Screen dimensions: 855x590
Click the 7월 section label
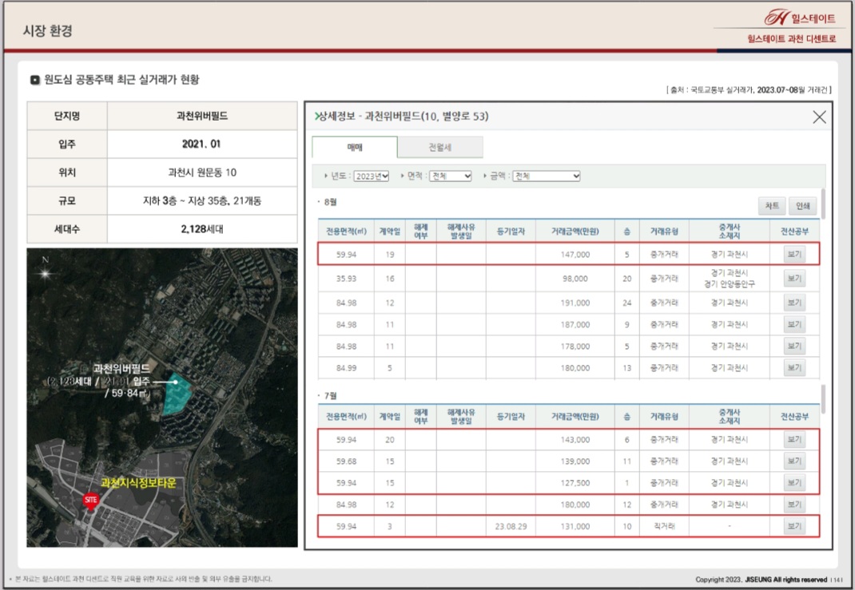click(330, 395)
